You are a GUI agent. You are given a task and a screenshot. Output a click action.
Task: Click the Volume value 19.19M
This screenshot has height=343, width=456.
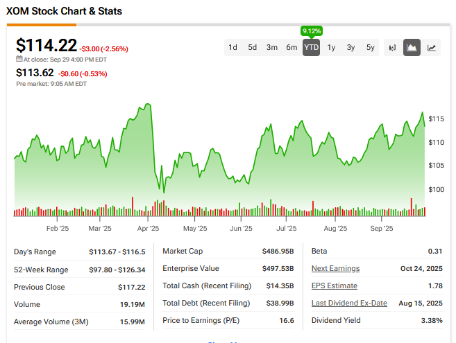[x=133, y=305]
